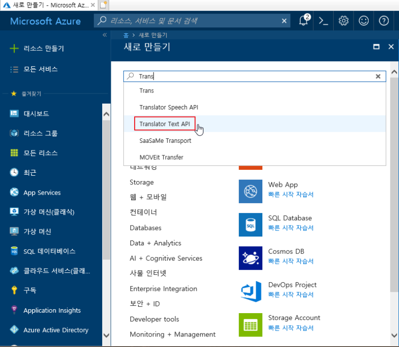
Task: Click the 가상 머신(클래식) monitor icon
Action: [x=14, y=212]
